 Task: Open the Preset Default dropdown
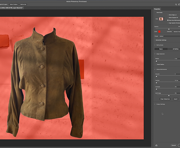pyautogui.click(x=169, y=36)
